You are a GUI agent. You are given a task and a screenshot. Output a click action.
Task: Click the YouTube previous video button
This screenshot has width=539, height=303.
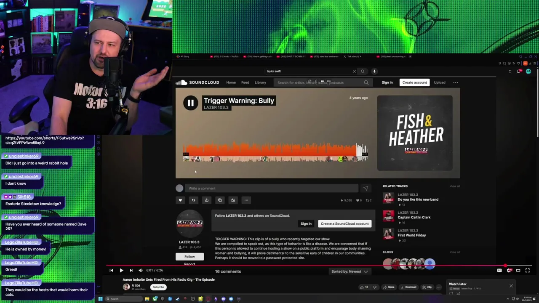[111, 271]
